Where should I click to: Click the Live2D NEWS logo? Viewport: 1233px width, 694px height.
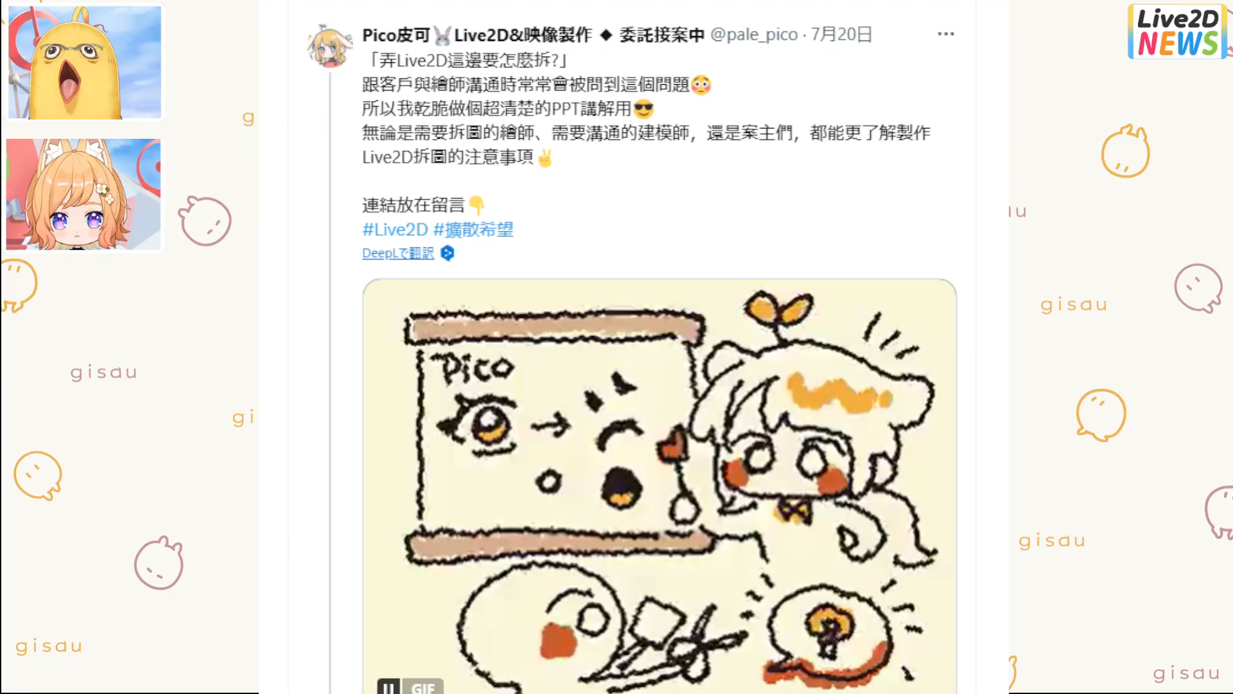pos(1178,31)
